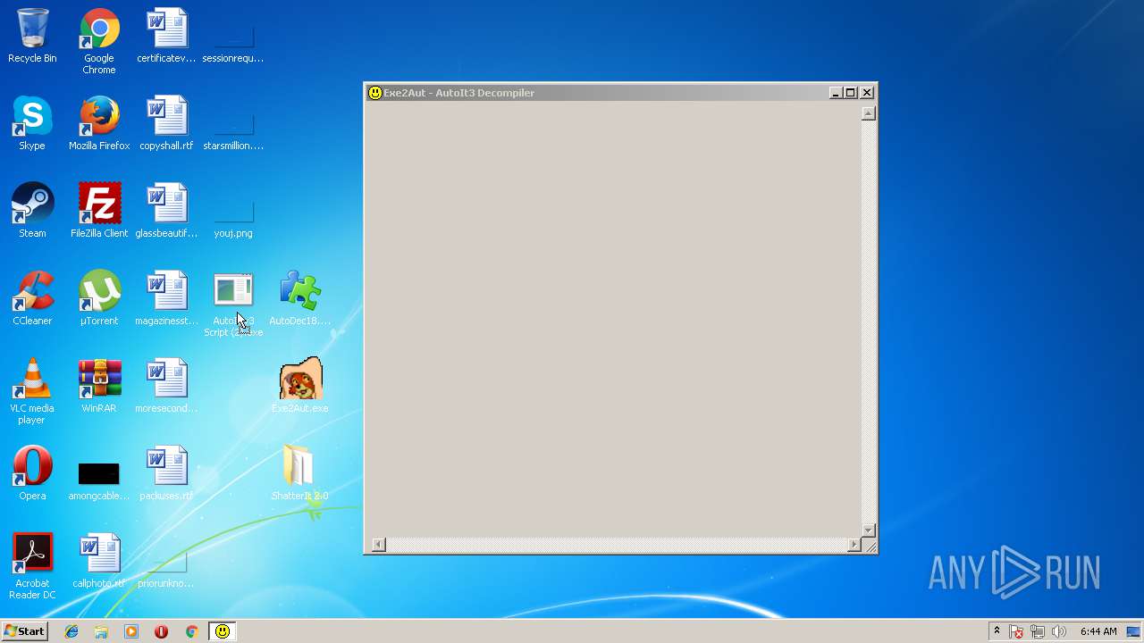Open the Steam desktop shortcut
Image resolution: width=1144 pixels, height=643 pixels.
tap(32, 211)
